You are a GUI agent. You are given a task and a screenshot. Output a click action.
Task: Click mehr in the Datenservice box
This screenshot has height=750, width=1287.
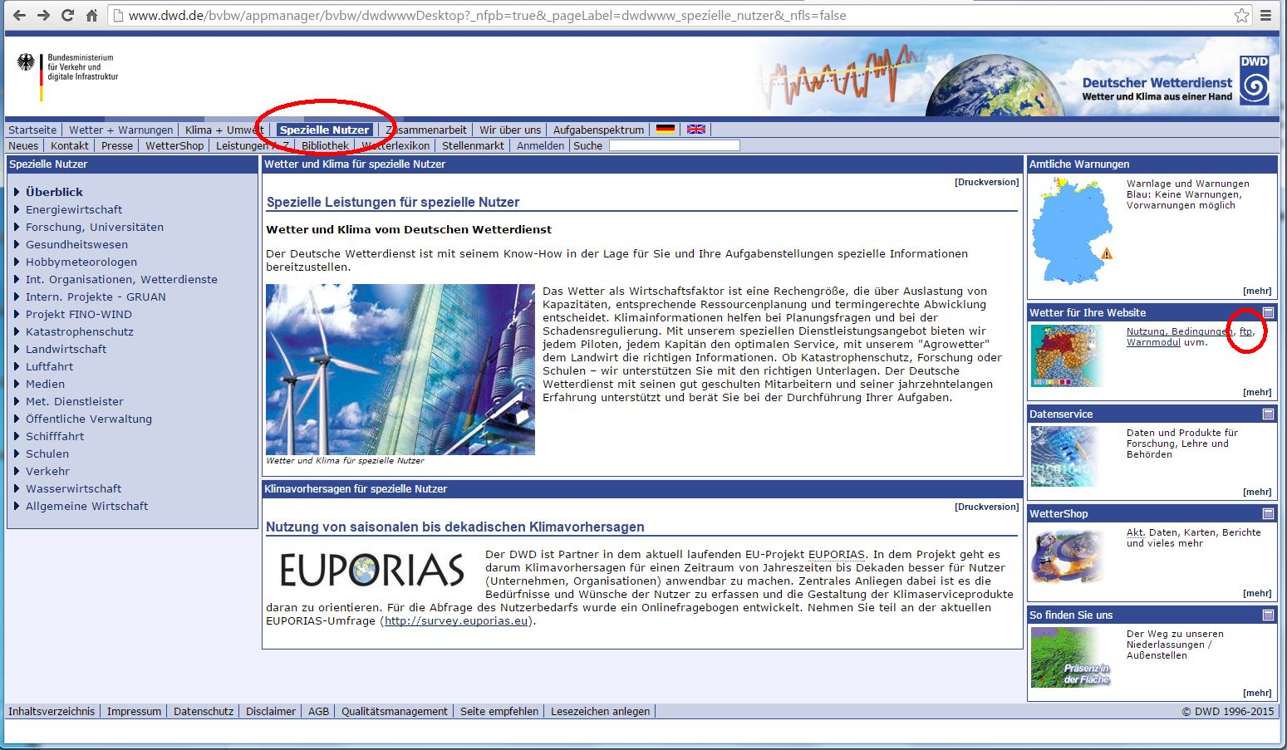point(1257,492)
